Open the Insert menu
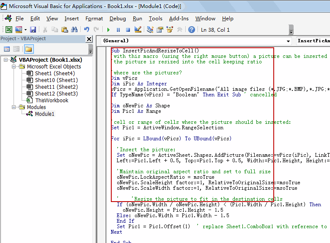 click(x=71, y=19)
